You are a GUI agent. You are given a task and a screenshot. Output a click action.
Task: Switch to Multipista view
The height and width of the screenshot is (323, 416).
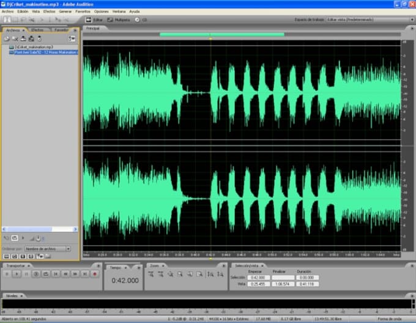coord(119,20)
